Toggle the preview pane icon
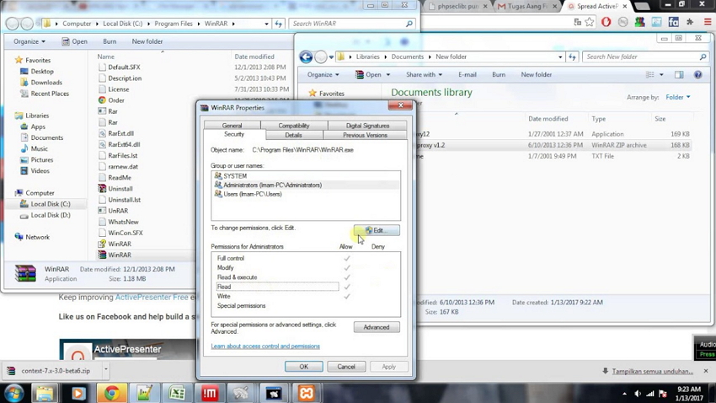Screen dimensions: 716x403 pos(679,74)
